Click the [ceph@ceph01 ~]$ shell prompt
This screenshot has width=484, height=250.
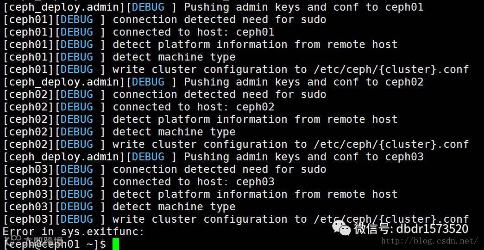55,244
